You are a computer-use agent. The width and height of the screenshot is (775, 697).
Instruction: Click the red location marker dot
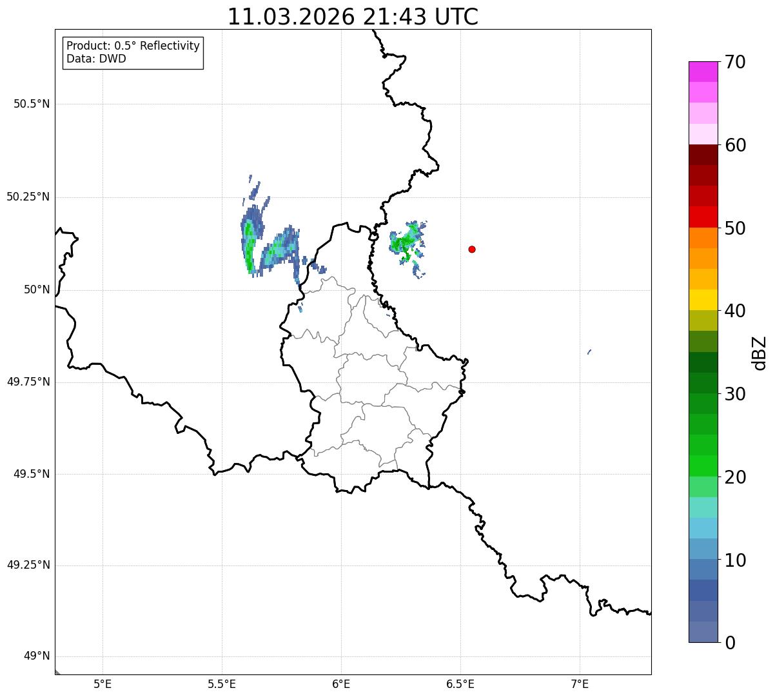472,249
